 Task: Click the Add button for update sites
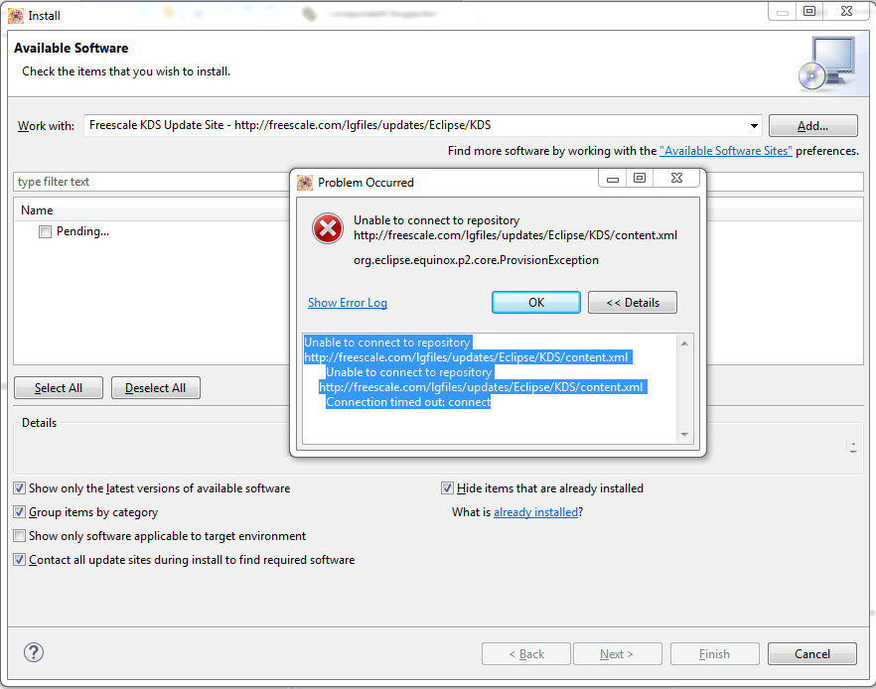pyautogui.click(x=812, y=125)
